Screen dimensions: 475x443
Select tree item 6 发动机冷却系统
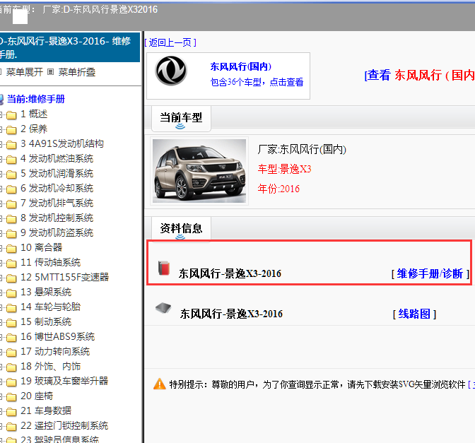(x=57, y=188)
